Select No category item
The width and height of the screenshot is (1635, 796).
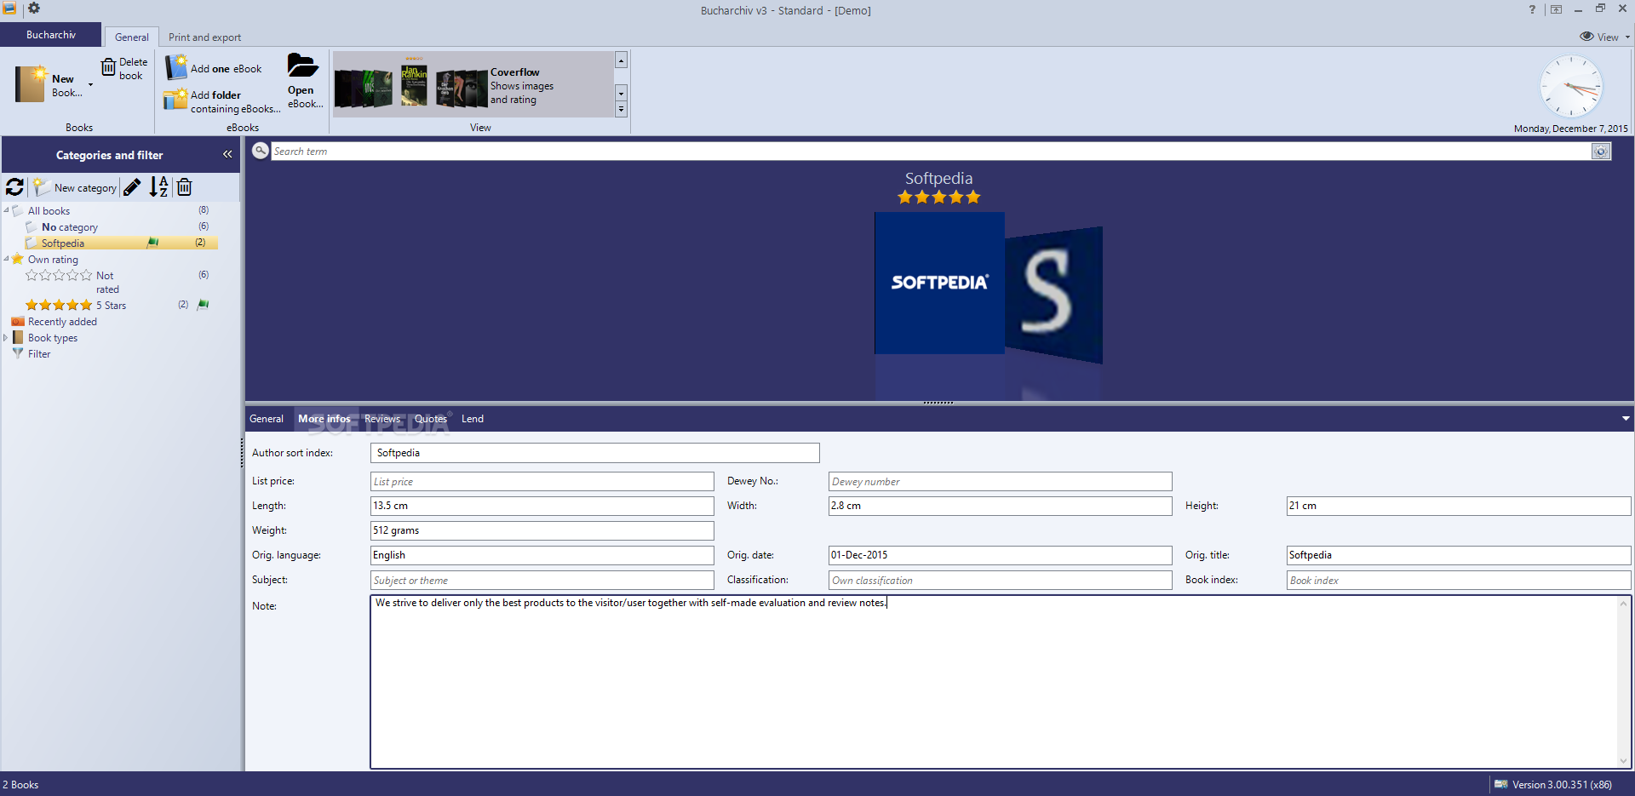coord(70,227)
